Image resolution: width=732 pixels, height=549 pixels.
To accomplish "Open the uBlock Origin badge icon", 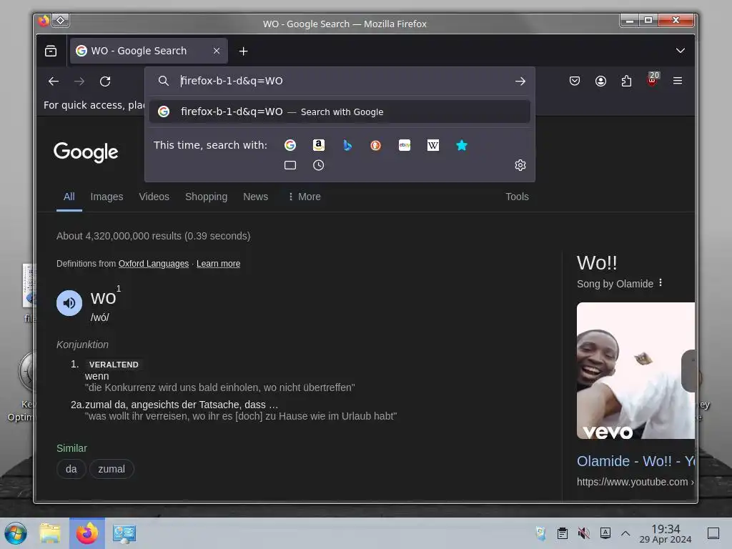I will tap(653, 79).
